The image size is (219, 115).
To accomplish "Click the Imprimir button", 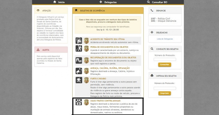I will pos(165,93).
